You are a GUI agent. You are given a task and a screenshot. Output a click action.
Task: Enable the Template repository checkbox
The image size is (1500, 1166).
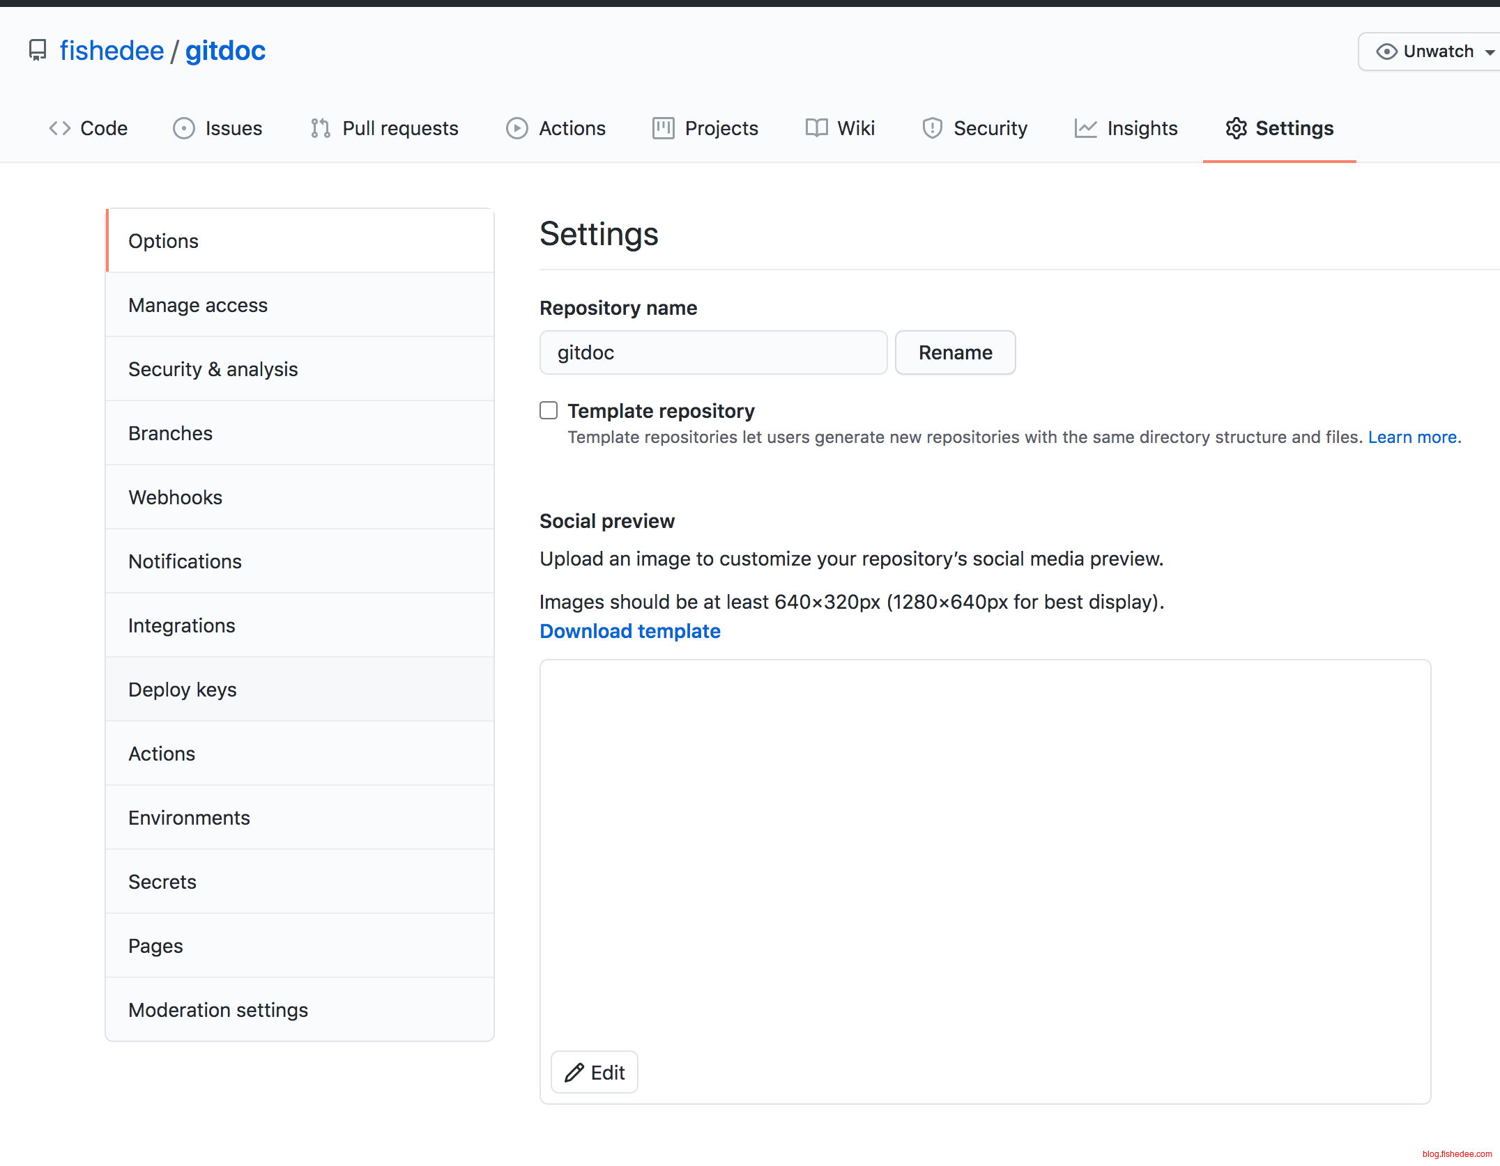(x=549, y=410)
